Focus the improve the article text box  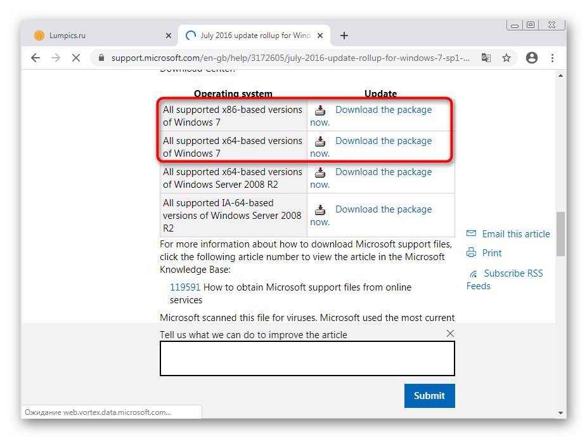click(307, 358)
